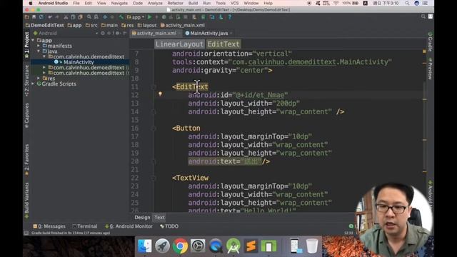Click the Find magnifier toolbar icon

click(89, 17)
